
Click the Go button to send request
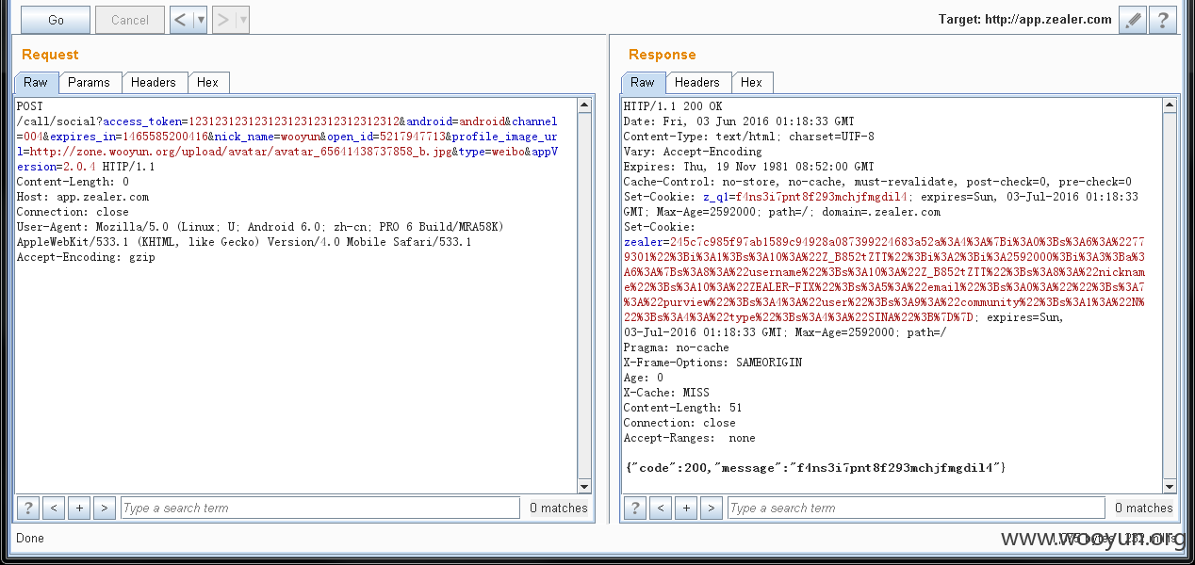point(56,20)
